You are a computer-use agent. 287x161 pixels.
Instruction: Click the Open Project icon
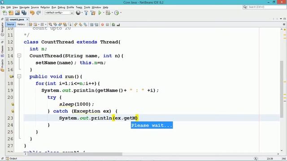[17, 13]
